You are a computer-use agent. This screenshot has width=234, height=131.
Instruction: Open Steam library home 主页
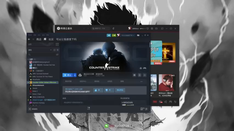pos(30,45)
